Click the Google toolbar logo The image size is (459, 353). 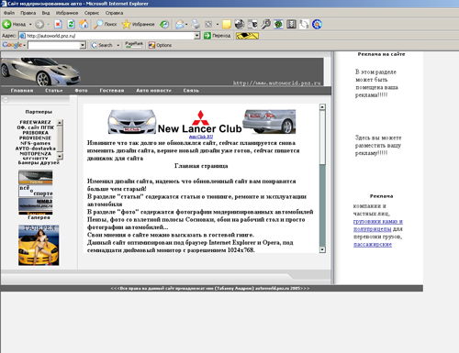point(12,45)
